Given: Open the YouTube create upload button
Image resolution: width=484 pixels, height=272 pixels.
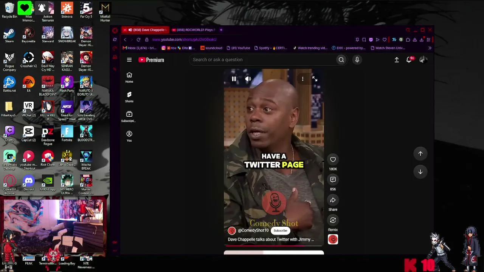Looking at the screenshot, I should [397, 60].
